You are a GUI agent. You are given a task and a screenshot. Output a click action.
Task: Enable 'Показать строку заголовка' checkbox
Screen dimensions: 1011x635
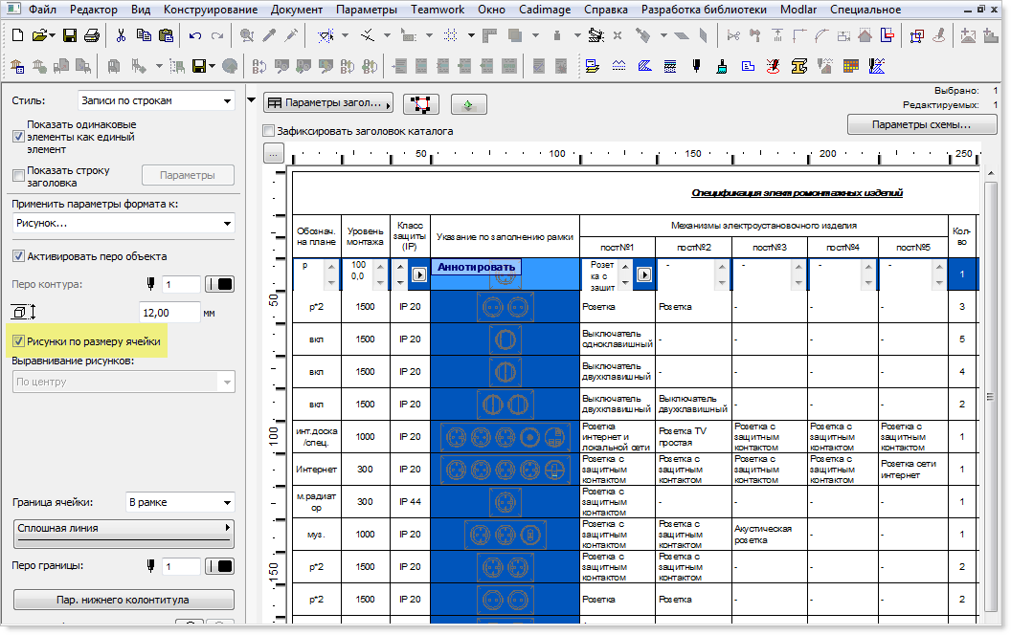[x=19, y=175]
